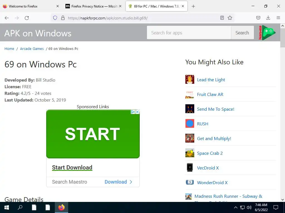Open the AdChoices info icon on ad
Viewport: 285px width, 213px height.
[133, 112]
